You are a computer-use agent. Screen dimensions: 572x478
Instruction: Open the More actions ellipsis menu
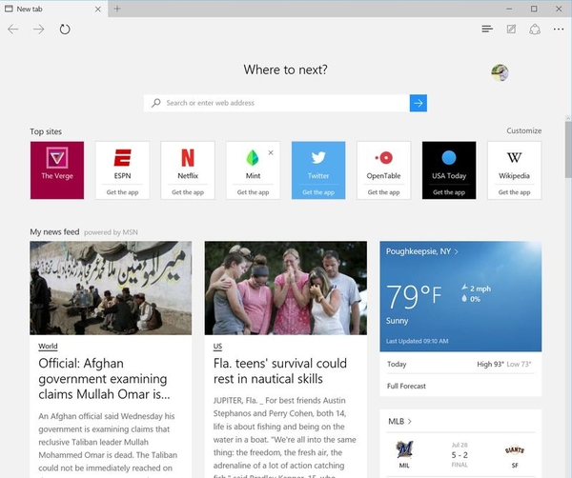coord(559,30)
